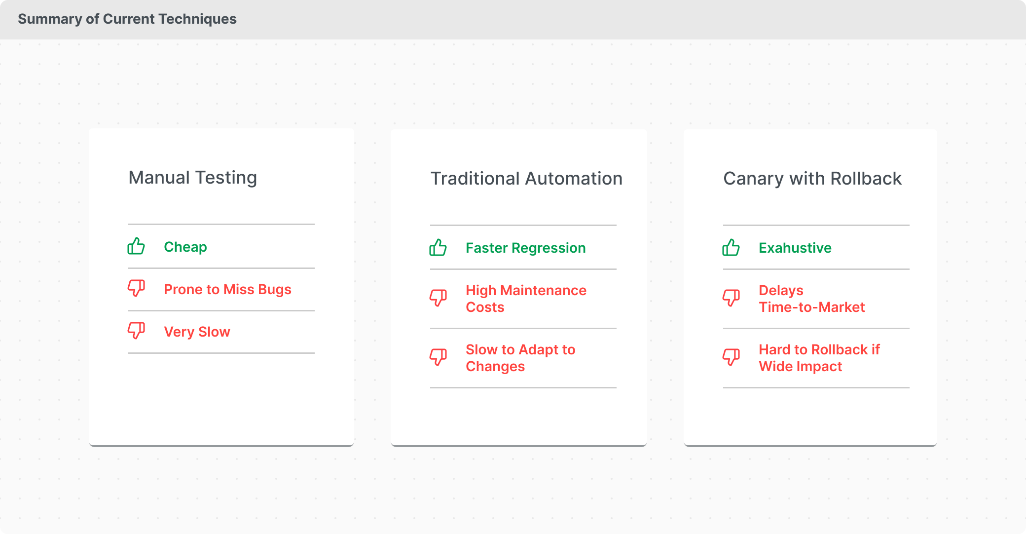Click the High Maintenance Costs text
The width and height of the screenshot is (1026, 534).
click(x=525, y=299)
